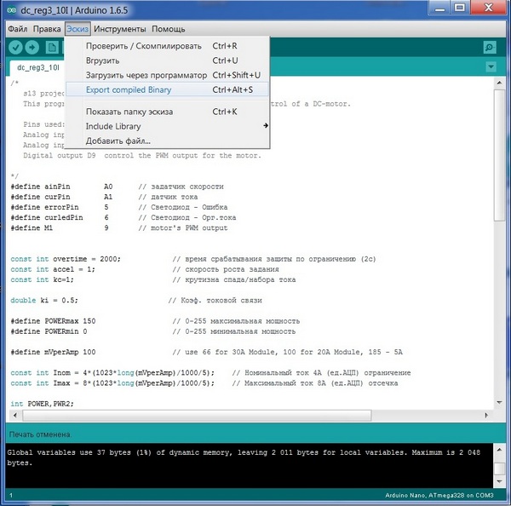Image resolution: width=511 pixels, height=506 pixels.
Task: Click Показать папку эскиза
Action: pos(129,112)
